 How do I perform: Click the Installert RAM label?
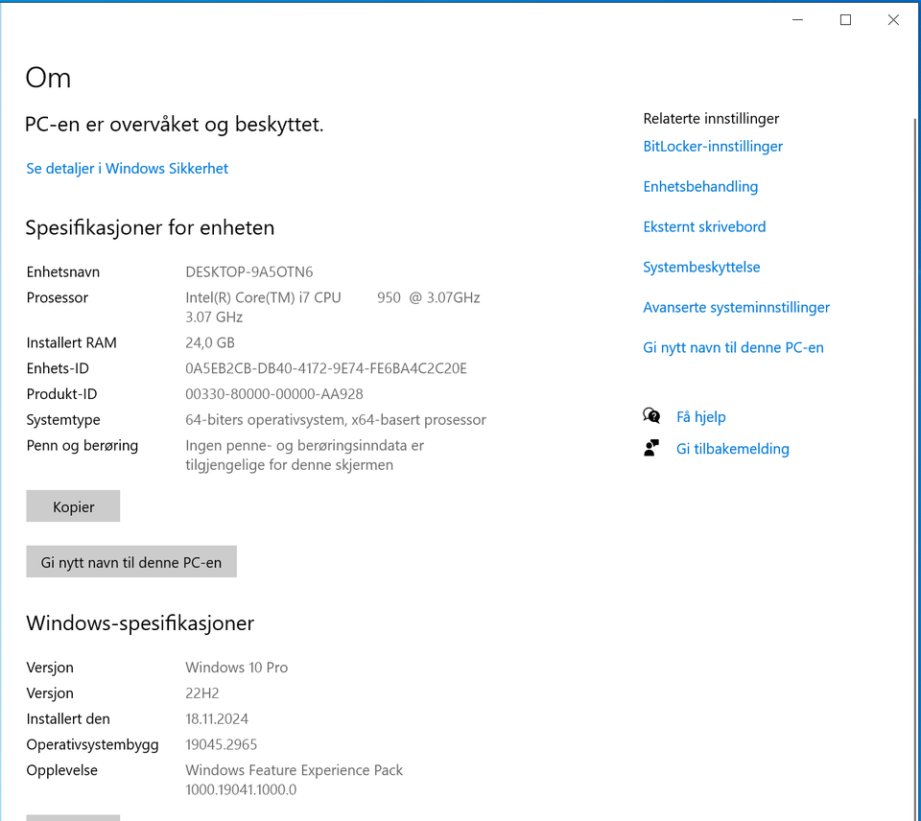coord(71,342)
